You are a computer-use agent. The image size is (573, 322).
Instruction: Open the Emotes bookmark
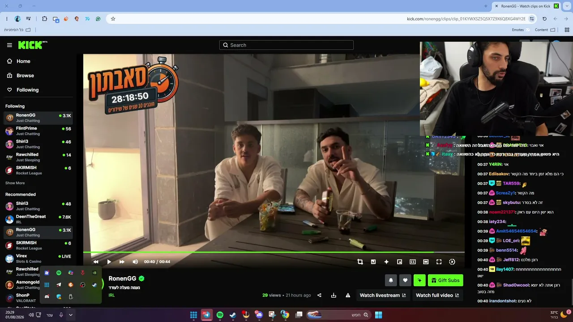click(x=521, y=30)
